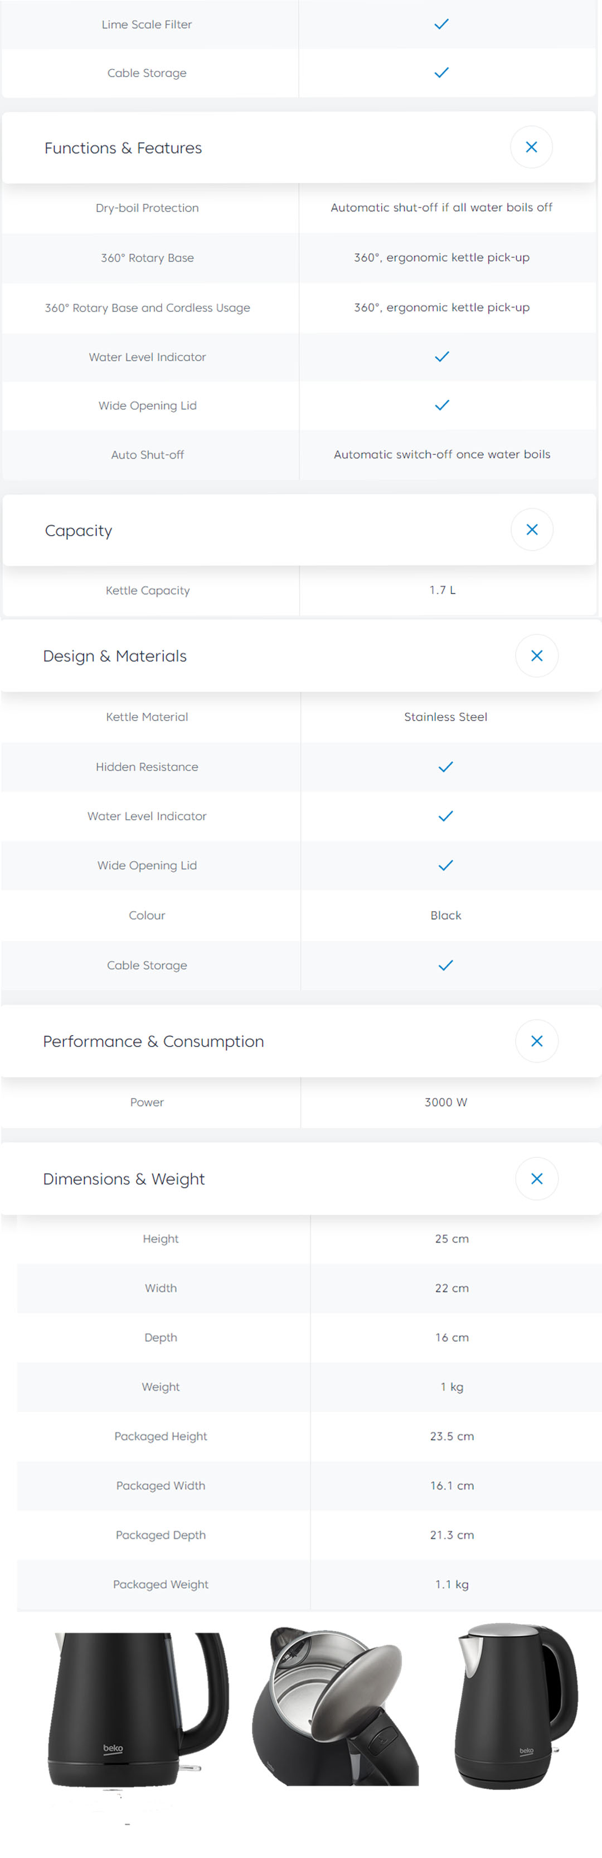This screenshot has height=1858, width=602.
Task: Click the Dimensions & Weight heading
Action: [x=124, y=1179]
